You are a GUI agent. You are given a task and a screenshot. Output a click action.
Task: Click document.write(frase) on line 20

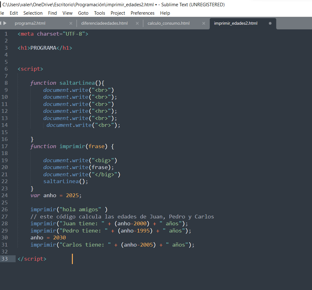(78, 167)
